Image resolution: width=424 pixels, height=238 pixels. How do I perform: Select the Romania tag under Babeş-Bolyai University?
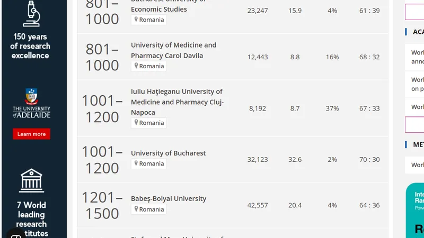149,209
